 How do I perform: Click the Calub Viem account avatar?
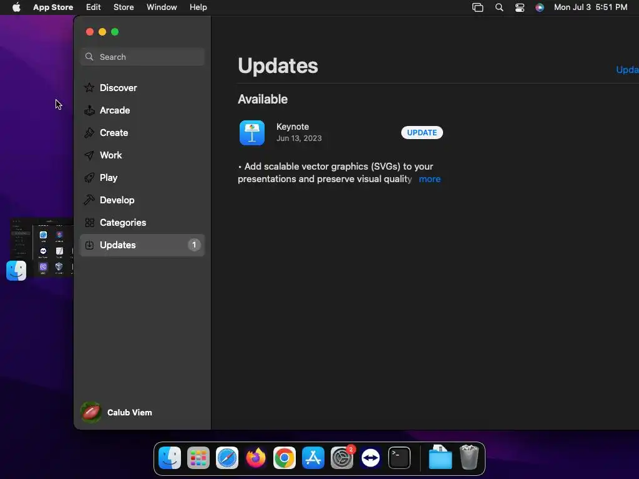click(91, 412)
